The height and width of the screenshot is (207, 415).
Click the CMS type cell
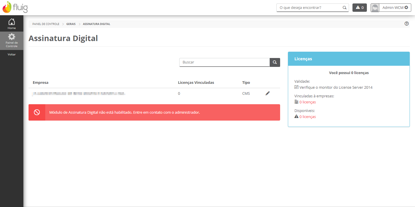tap(246, 94)
